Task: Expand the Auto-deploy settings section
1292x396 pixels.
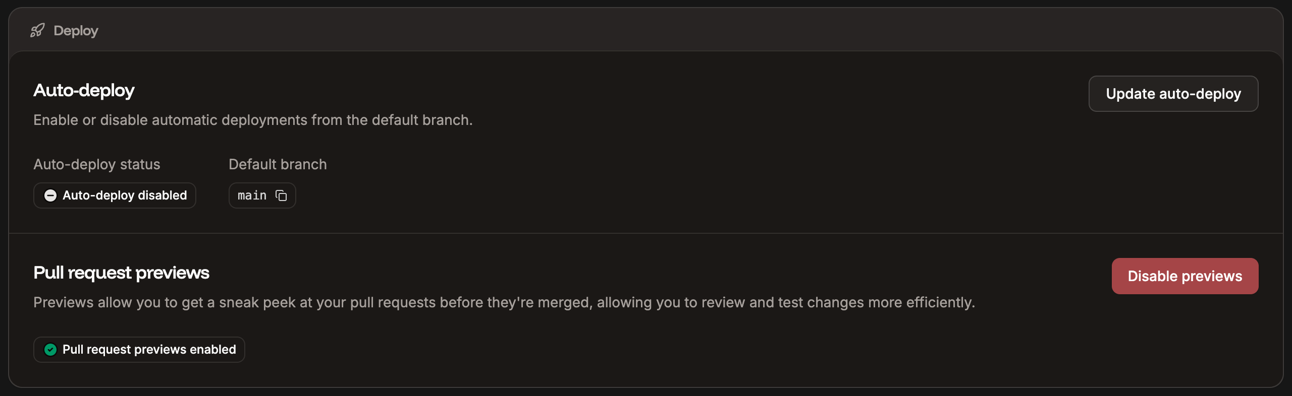Action: tap(84, 91)
